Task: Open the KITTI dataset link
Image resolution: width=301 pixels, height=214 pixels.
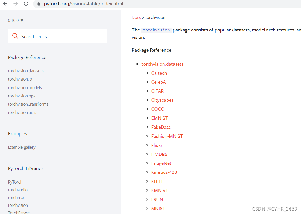Action: tap(157, 181)
